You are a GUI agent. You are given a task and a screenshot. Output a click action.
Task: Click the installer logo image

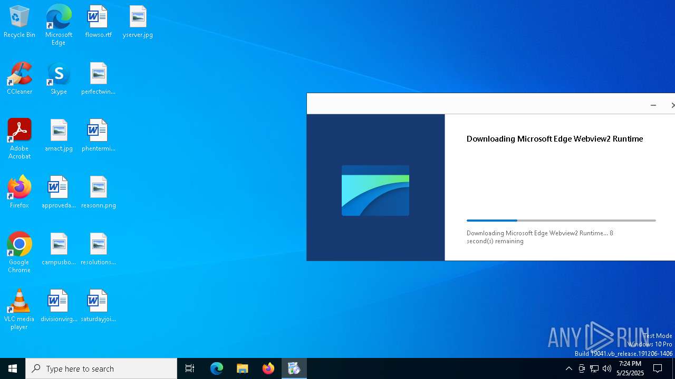tap(375, 191)
